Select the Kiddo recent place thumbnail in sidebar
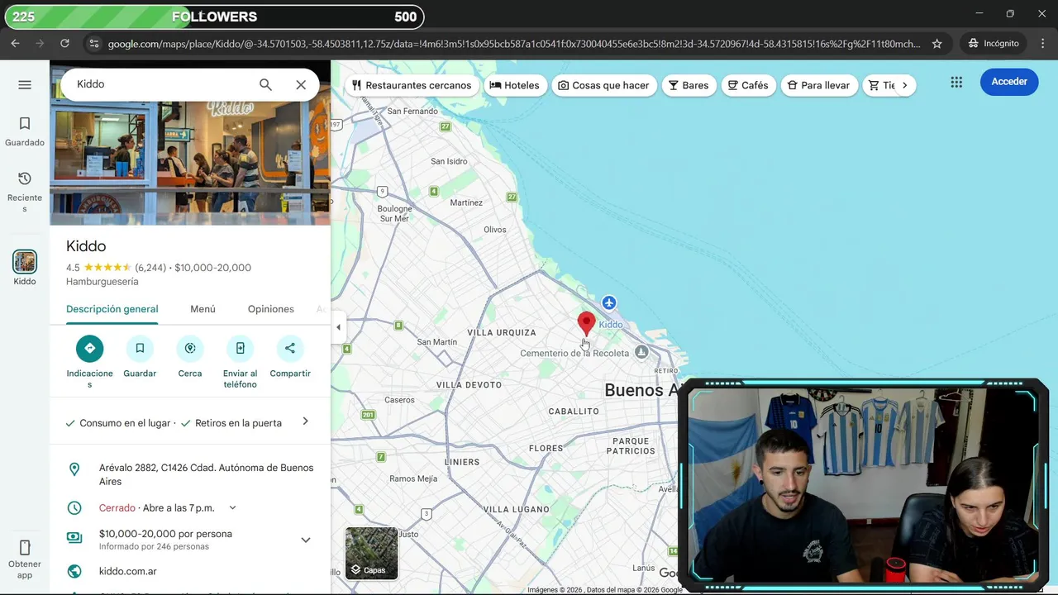Image resolution: width=1058 pixels, height=595 pixels. 25,262
